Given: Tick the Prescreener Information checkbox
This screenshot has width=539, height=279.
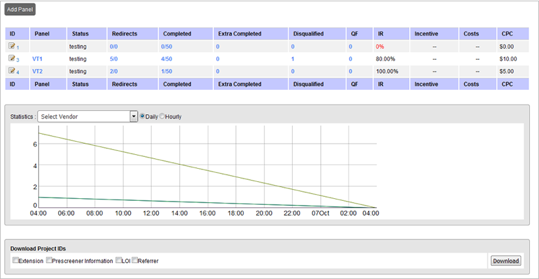Looking at the screenshot, I should click(x=49, y=261).
